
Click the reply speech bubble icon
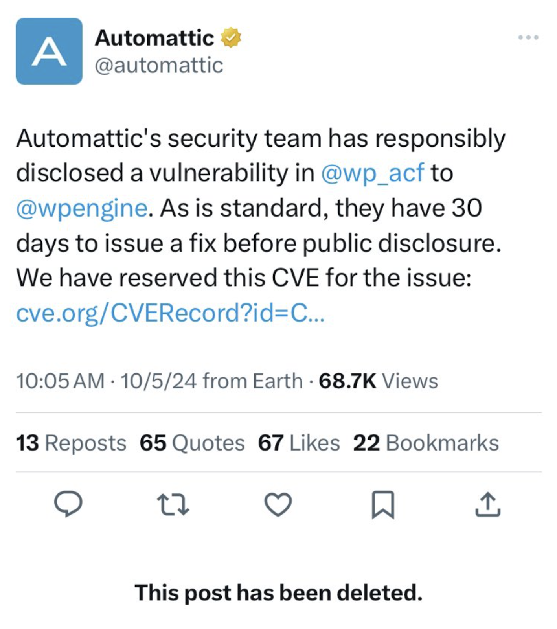pos(68,504)
